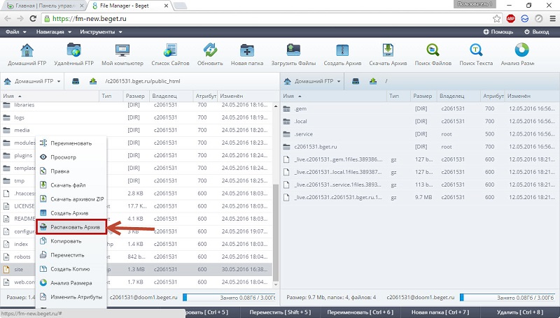This screenshot has width=560, height=318.
Task: Sort left panel by Имя column
Action: pyautogui.click(x=49, y=96)
